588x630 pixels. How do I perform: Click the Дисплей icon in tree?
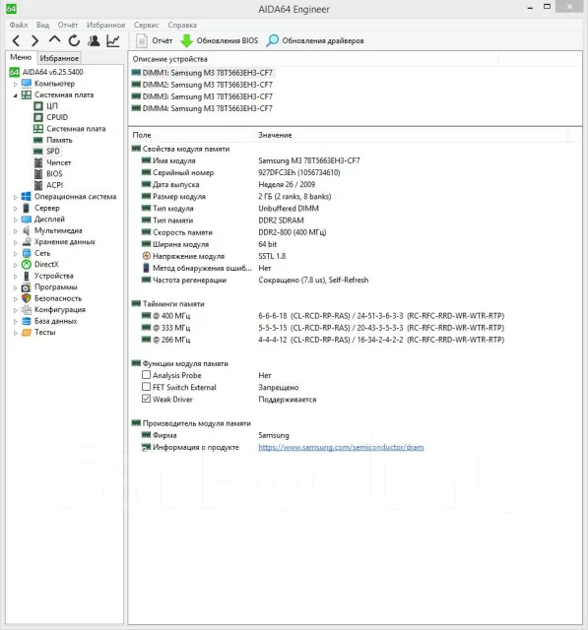click(27, 219)
